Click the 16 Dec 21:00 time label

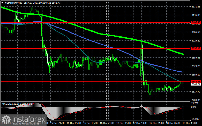tap(107, 123)
